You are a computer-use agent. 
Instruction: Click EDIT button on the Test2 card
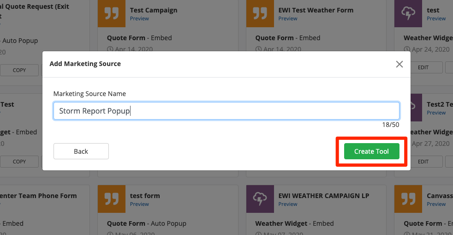(x=423, y=162)
